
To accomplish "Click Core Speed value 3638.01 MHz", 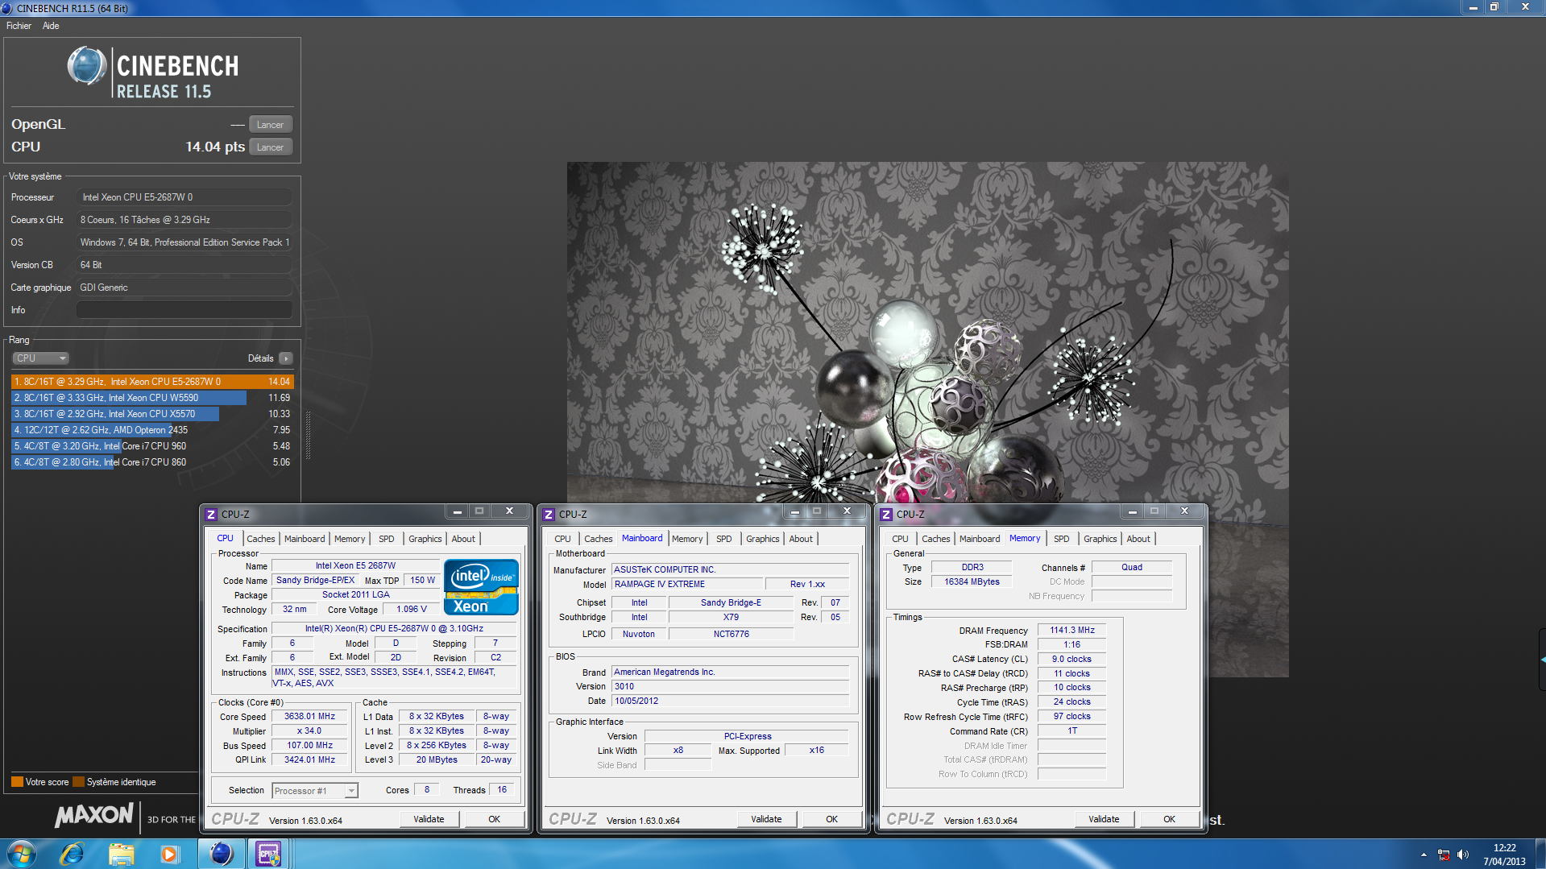I will (x=309, y=716).
